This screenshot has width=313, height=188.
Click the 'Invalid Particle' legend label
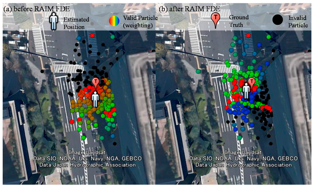point(298,22)
